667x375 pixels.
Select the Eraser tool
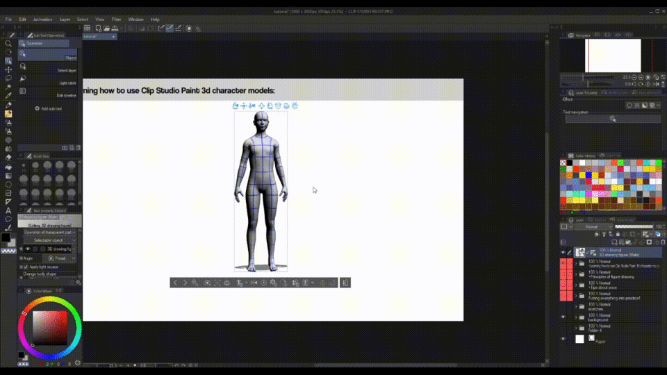(8, 158)
